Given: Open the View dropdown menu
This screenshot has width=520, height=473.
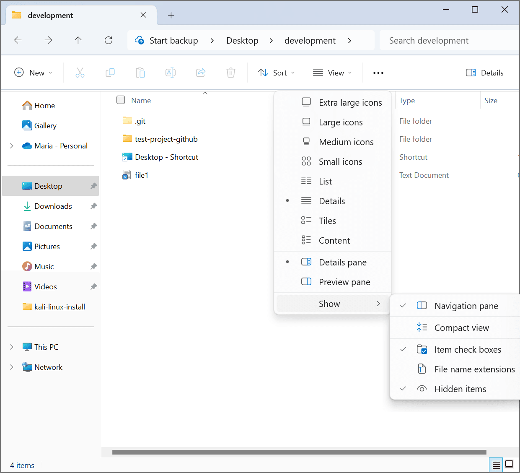Looking at the screenshot, I should pyautogui.click(x=333, y=73).
